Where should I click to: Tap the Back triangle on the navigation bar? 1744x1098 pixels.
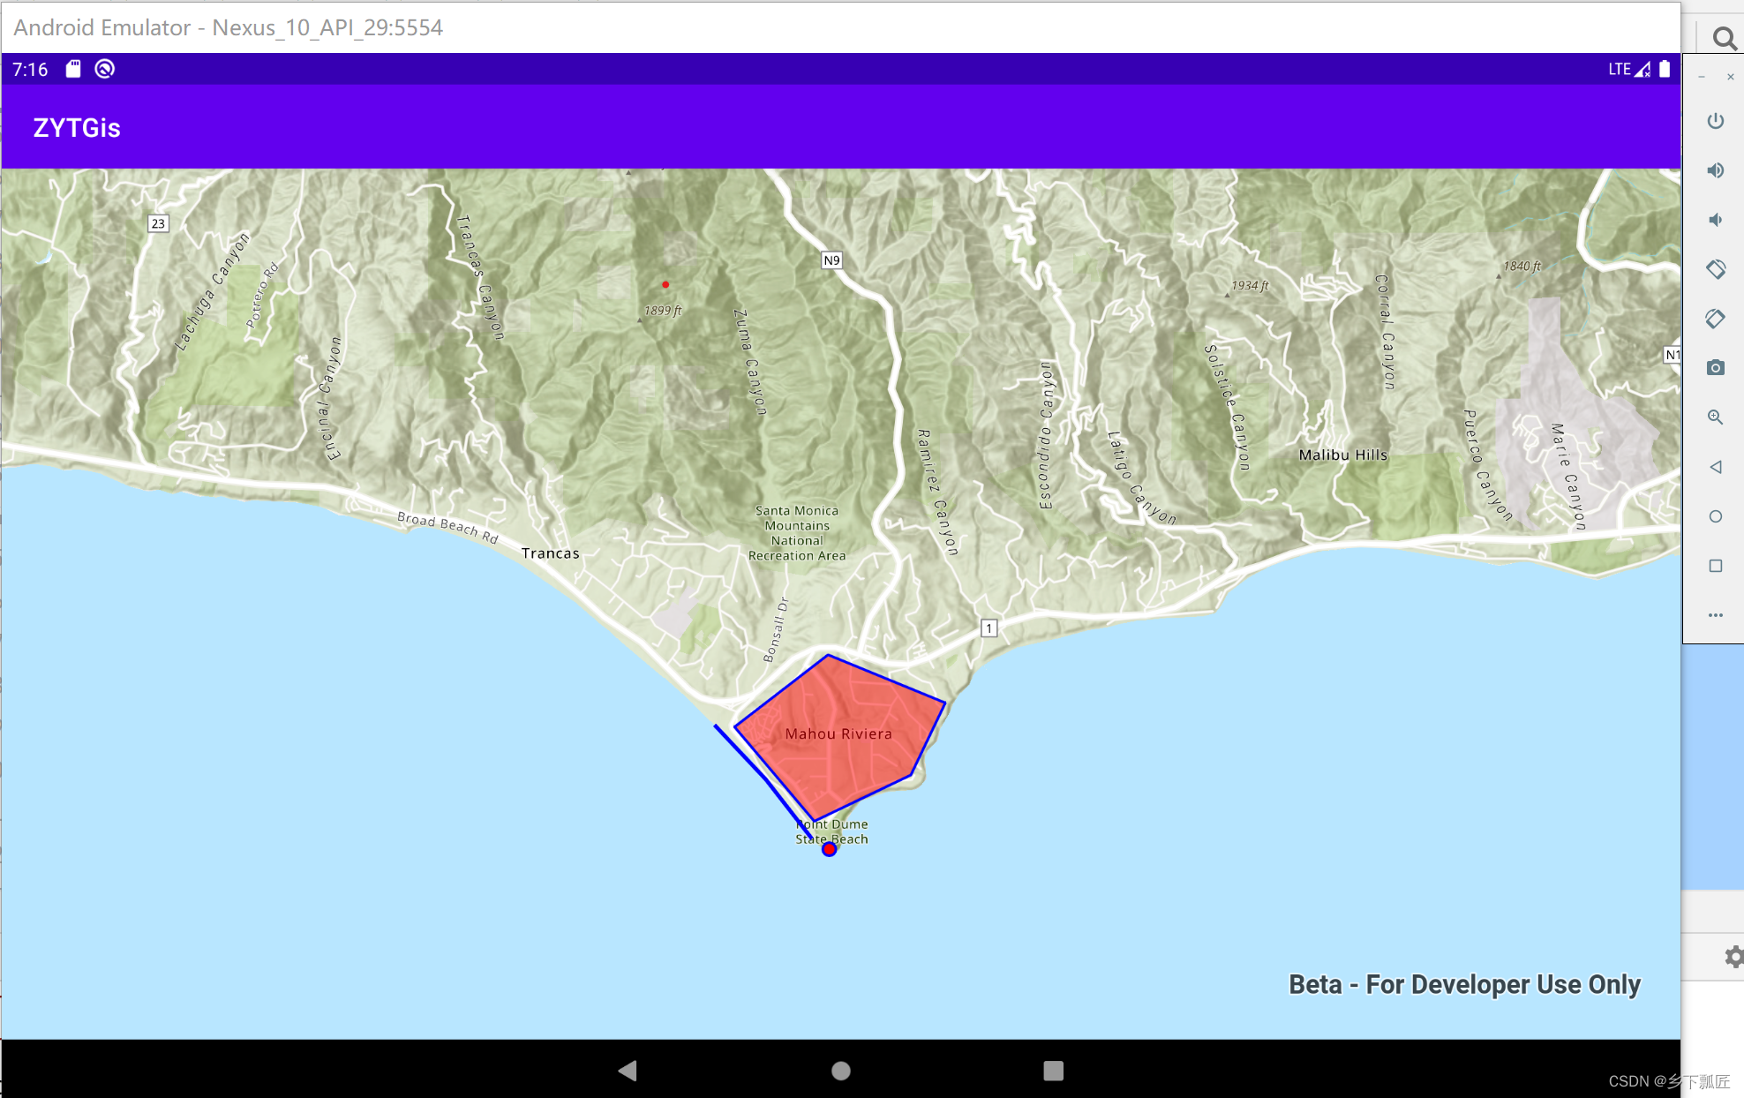pos(628,1070)
